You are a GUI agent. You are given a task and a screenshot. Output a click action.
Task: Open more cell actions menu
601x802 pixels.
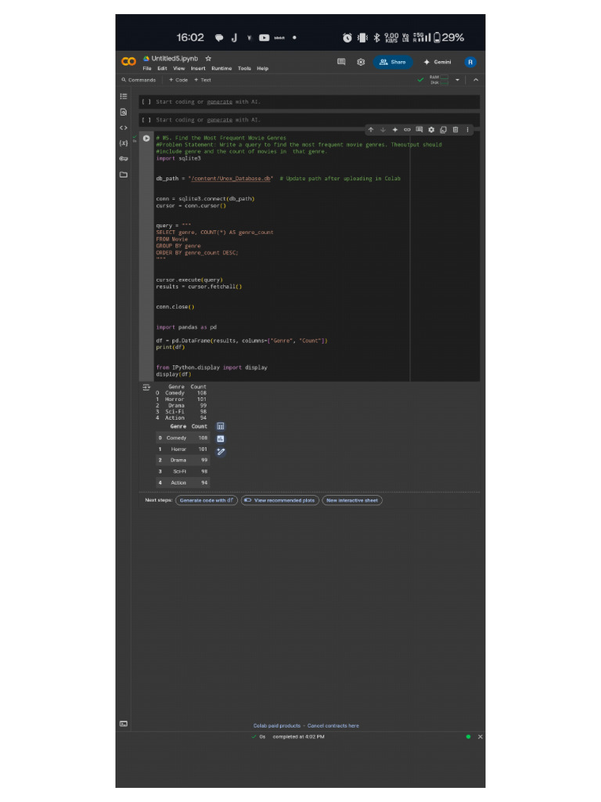point(467,130)
